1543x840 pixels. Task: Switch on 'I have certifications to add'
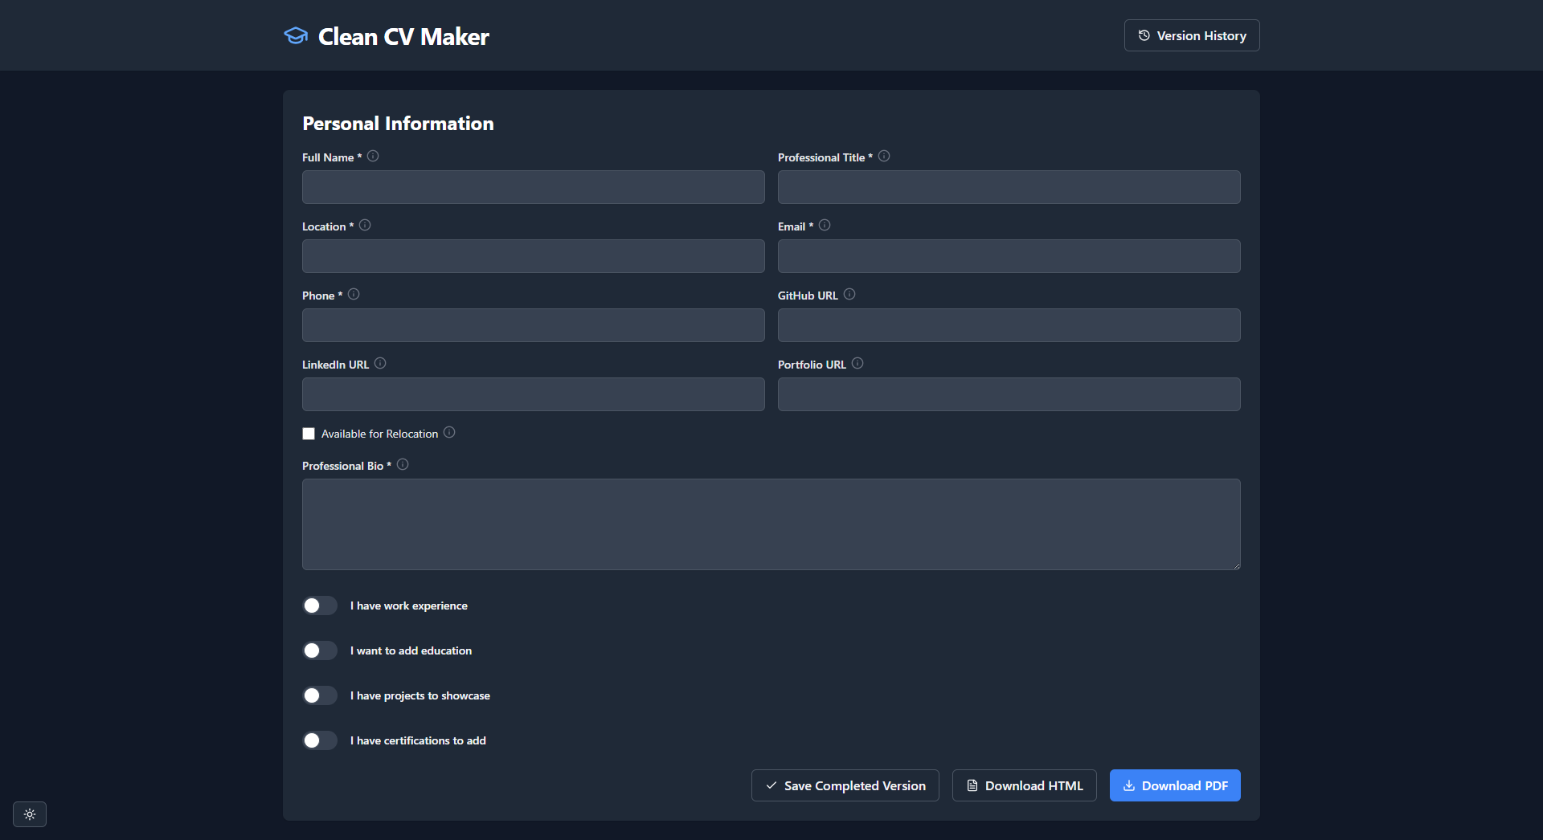(319, 740)
